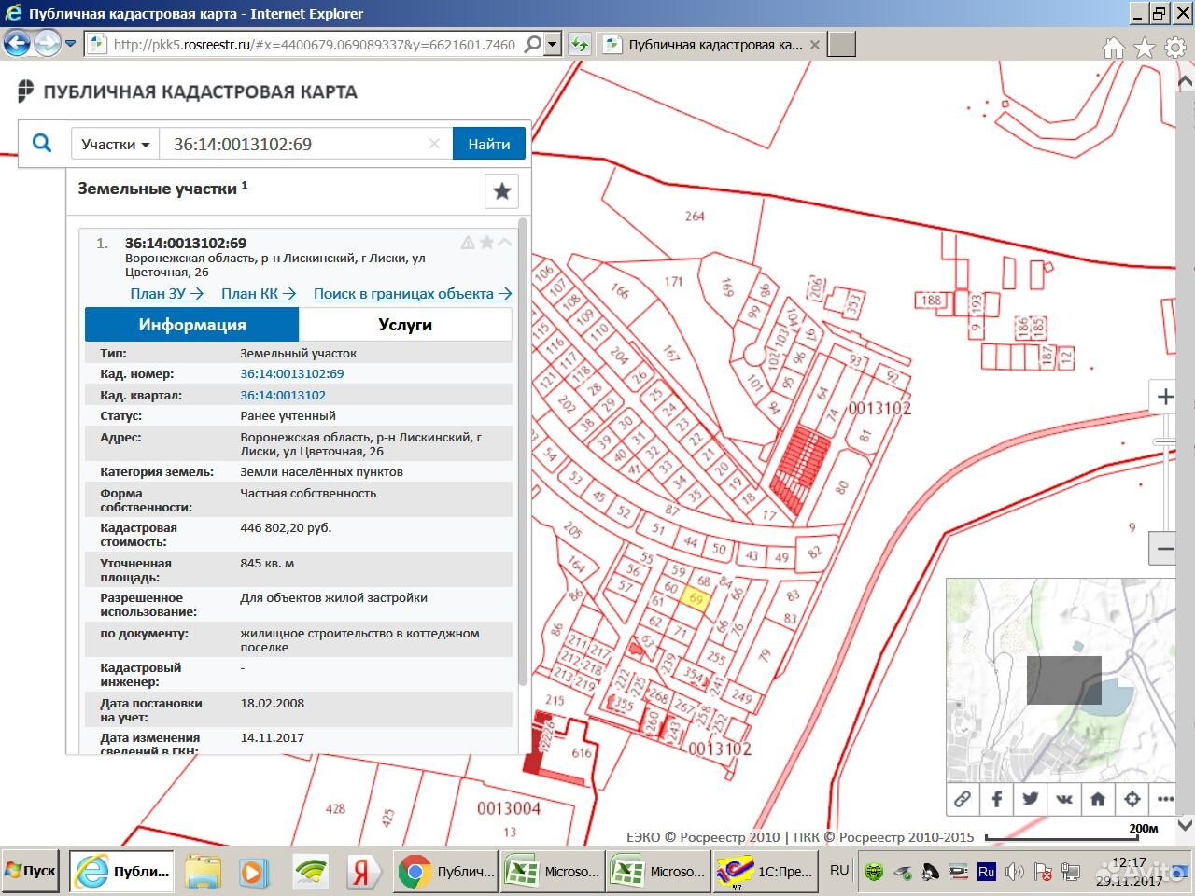
Task: Click map parcel label 264
Action: pyautogui.click(x=695, y=216)
